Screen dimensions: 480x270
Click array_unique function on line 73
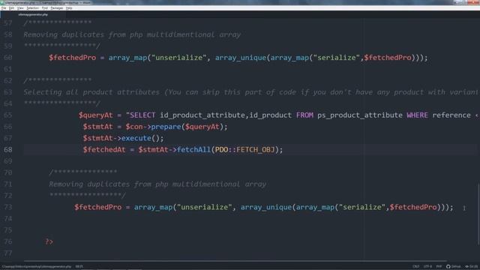pos(266,207)
